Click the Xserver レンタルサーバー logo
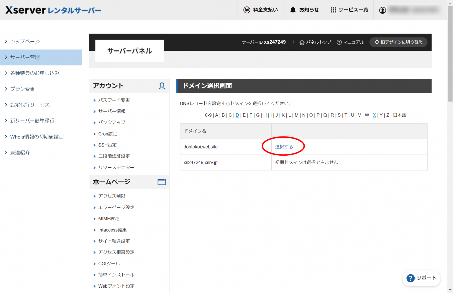This screenshot has width=453, height=293. (53, 10)
